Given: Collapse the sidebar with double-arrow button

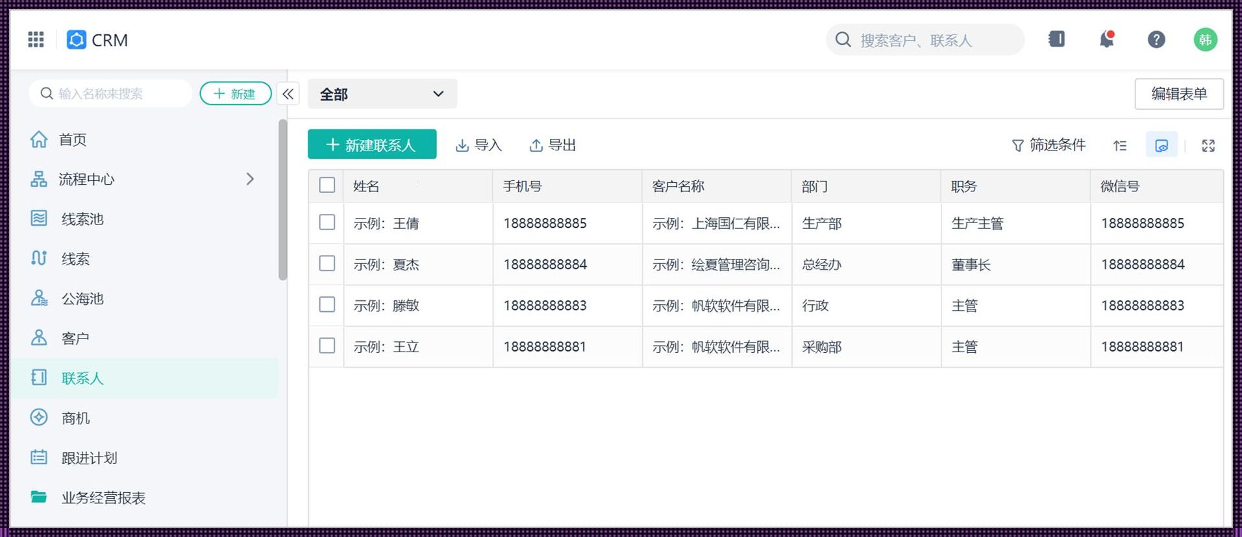Looking at the screenshot, I should (288, 94).
